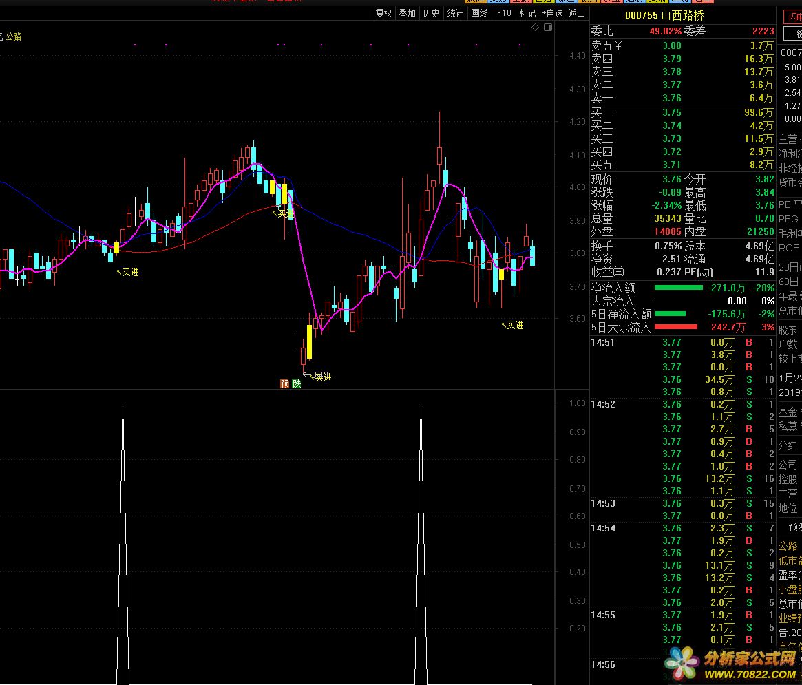Toggle the side panel layout icon

coord(548,28)
